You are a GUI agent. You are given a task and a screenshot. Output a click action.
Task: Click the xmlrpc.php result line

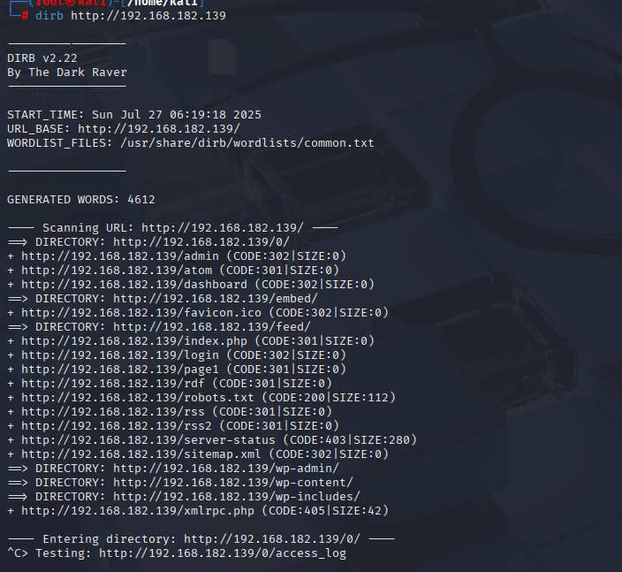tap(198, 511)
